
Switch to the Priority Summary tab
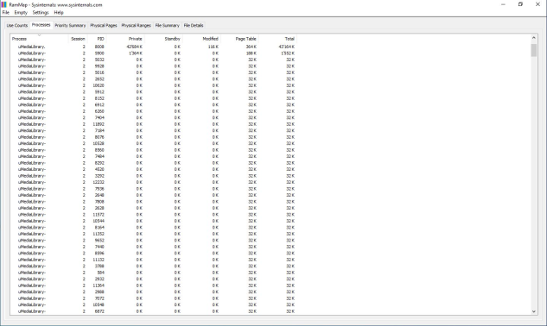coord(70,25)
